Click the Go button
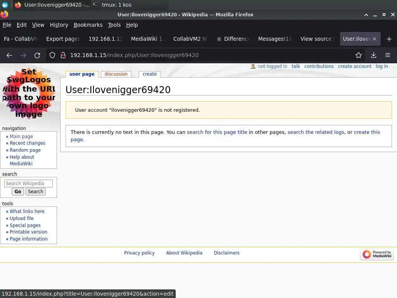397x298 pixels. coord(18,192)
